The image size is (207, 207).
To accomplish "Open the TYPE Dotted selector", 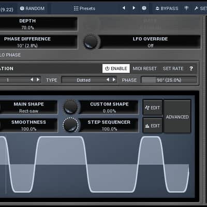I will (x=89, y=80).
